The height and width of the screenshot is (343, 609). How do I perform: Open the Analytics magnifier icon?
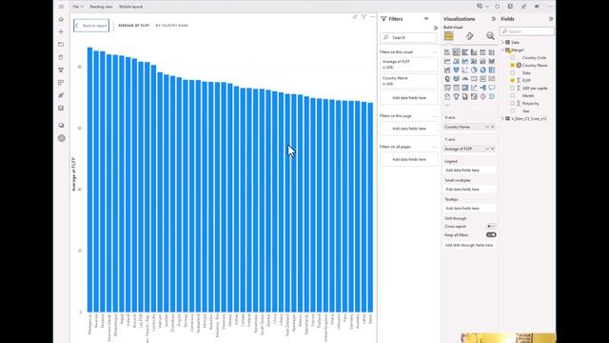(x=491, y=36)
